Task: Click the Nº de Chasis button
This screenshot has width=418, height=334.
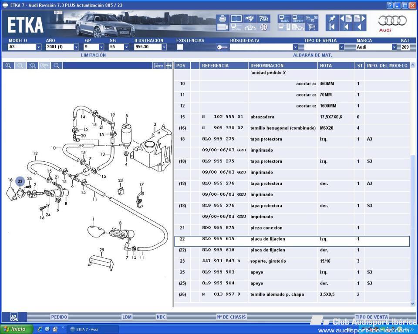Action: (x=231, y=317)
